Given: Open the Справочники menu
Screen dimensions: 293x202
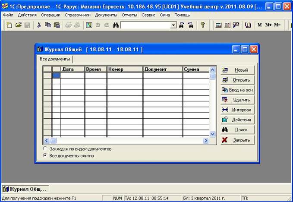Looking at the screenshot, I should [78, 15].
